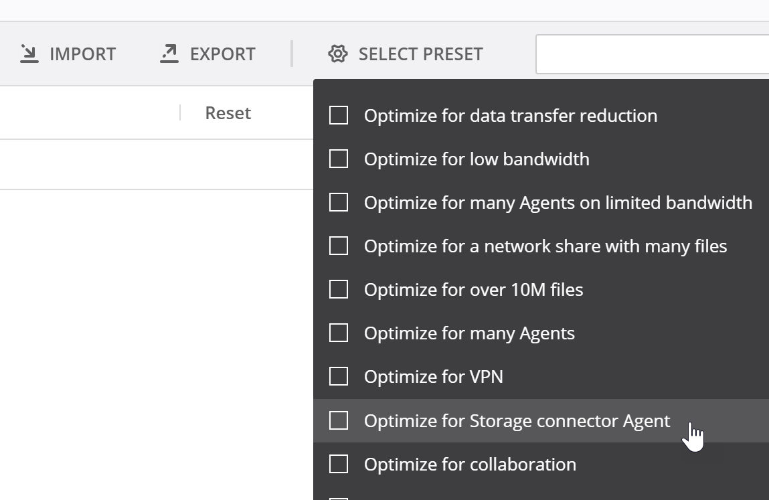Check the Storage connector Agent checkbox
Screen dimensions: 769x500
[x=339, y=420]
